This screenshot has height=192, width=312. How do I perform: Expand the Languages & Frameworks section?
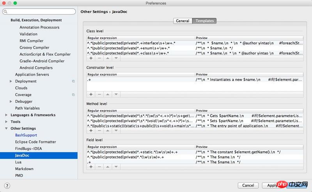[x=6, y=115]
